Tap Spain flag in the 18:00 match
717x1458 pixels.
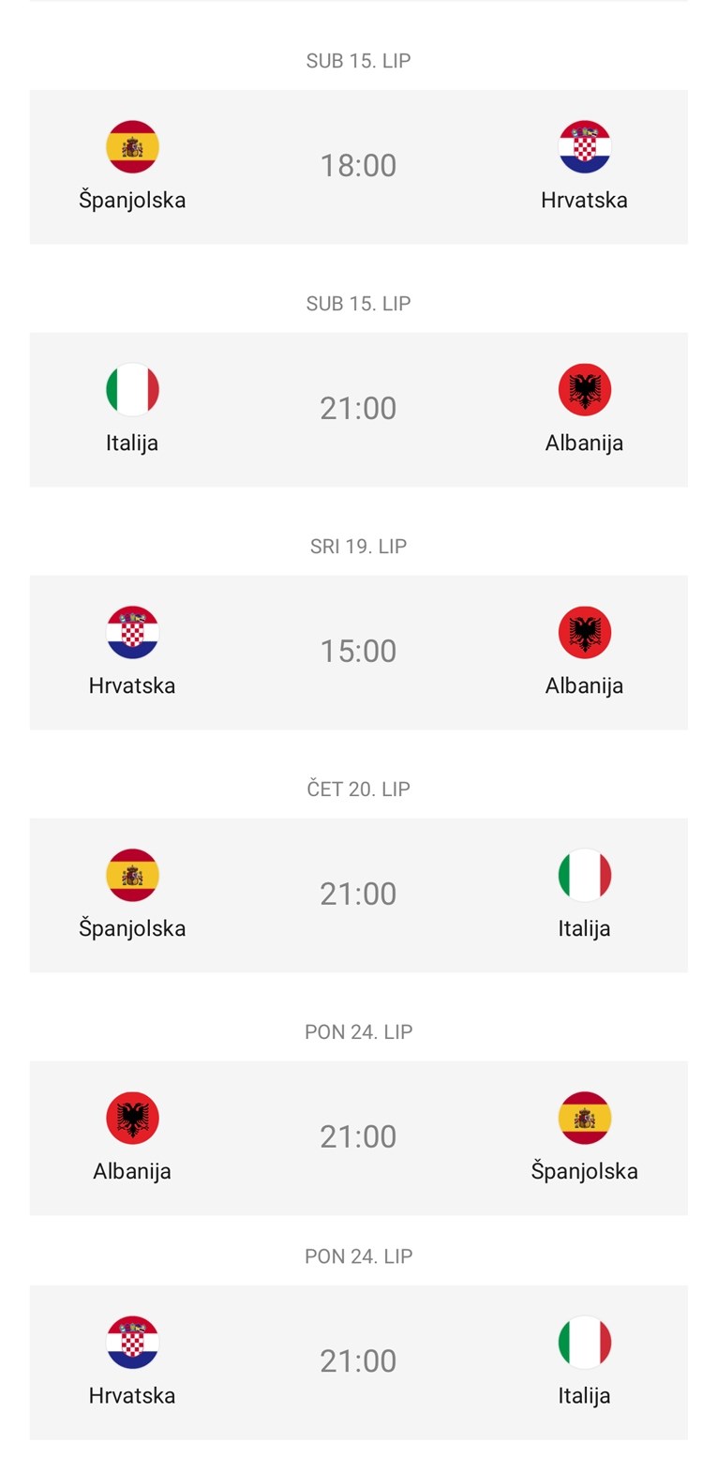point(132,147)
